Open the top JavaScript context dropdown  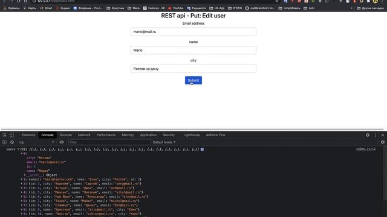[x=36, y=142]
